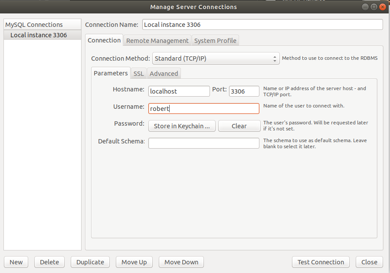Click the Test Connection button
This screenshot has height=273, width=390.
[x=321, y=262]
